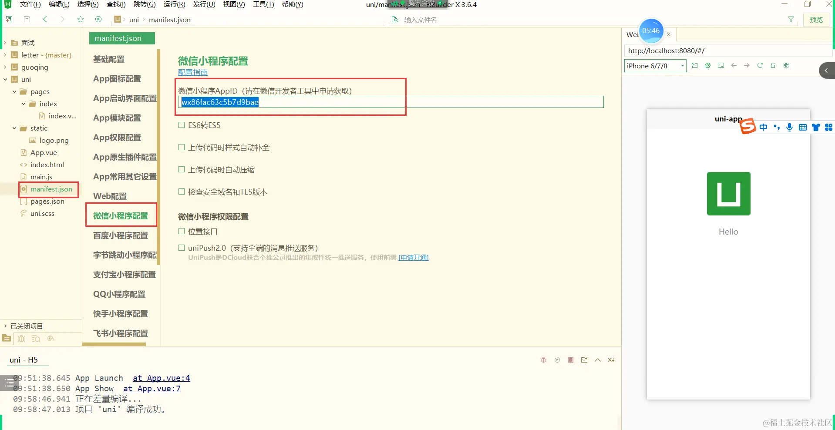Collapse the pages folder
835x430 pixels.
14,91
